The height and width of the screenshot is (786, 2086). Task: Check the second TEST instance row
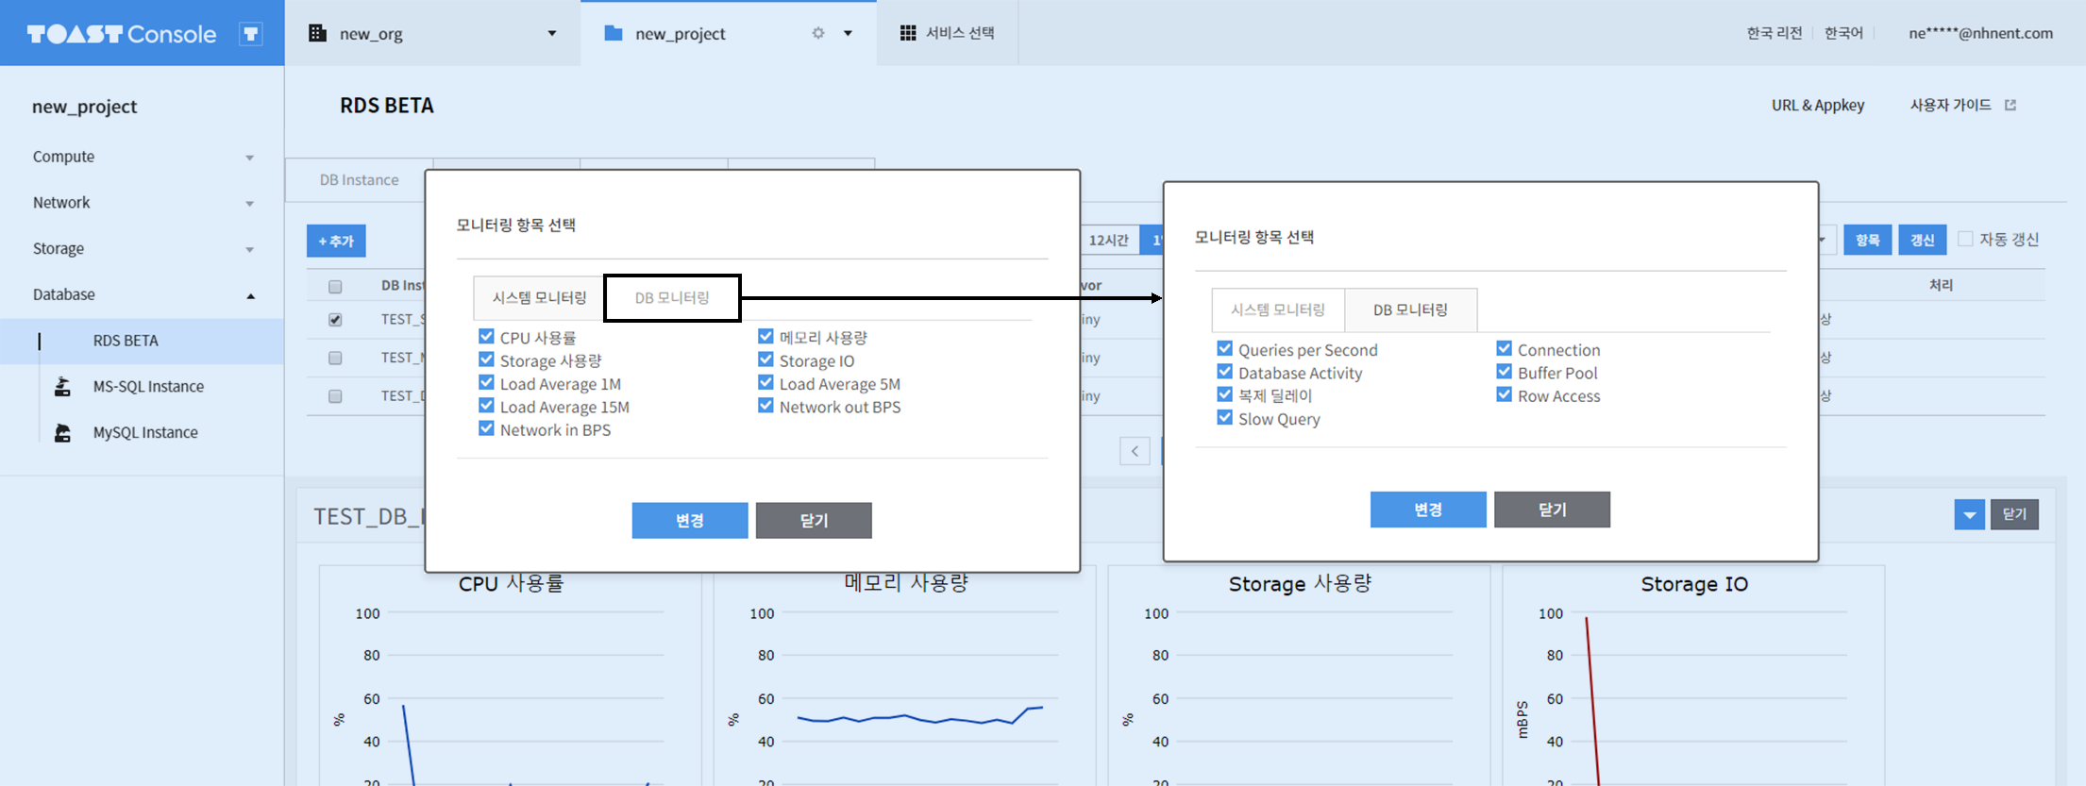pos(335,358)
